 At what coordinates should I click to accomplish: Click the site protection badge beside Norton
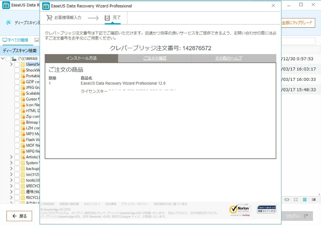(x=266, y=209)
